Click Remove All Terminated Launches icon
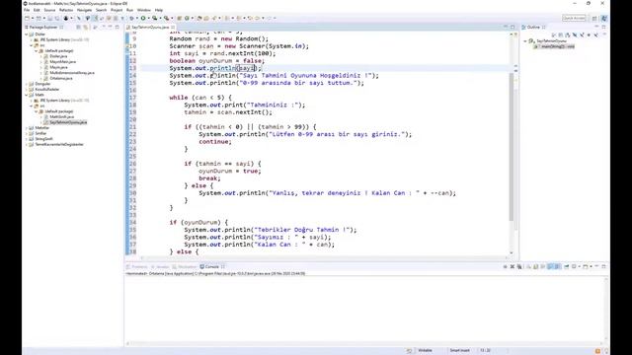This screenshot has height=355, width=632. tap(519, 266)
